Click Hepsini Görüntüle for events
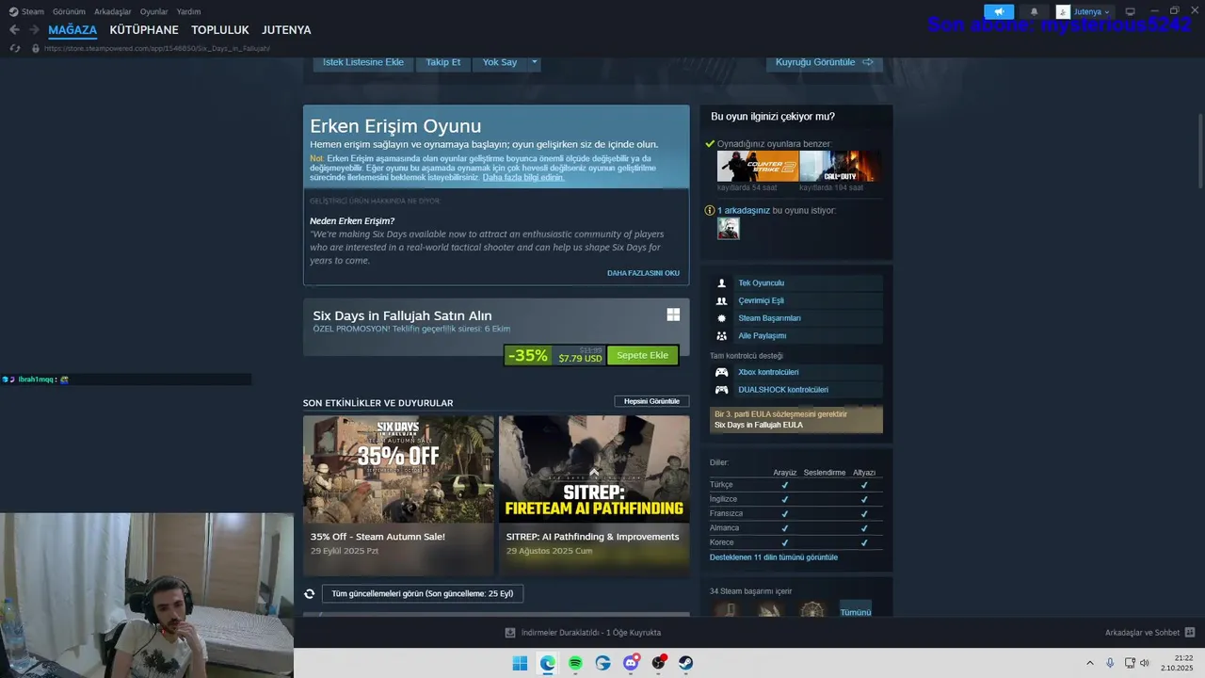 pyautogui.click(x=651, y=401)
